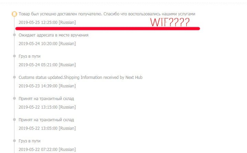This screenshot has width=247, height=153.
Task: Click timeline dot for 'Груз в пути' 07:22
Action: pos(14,141)
